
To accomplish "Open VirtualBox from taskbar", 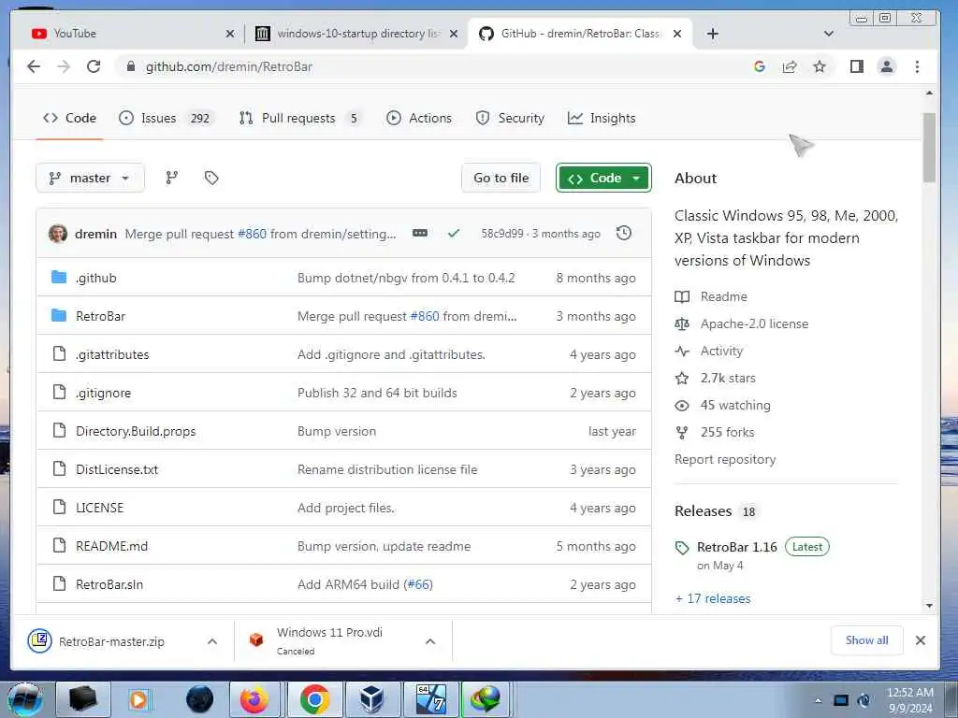I will [x=372, y=699].
